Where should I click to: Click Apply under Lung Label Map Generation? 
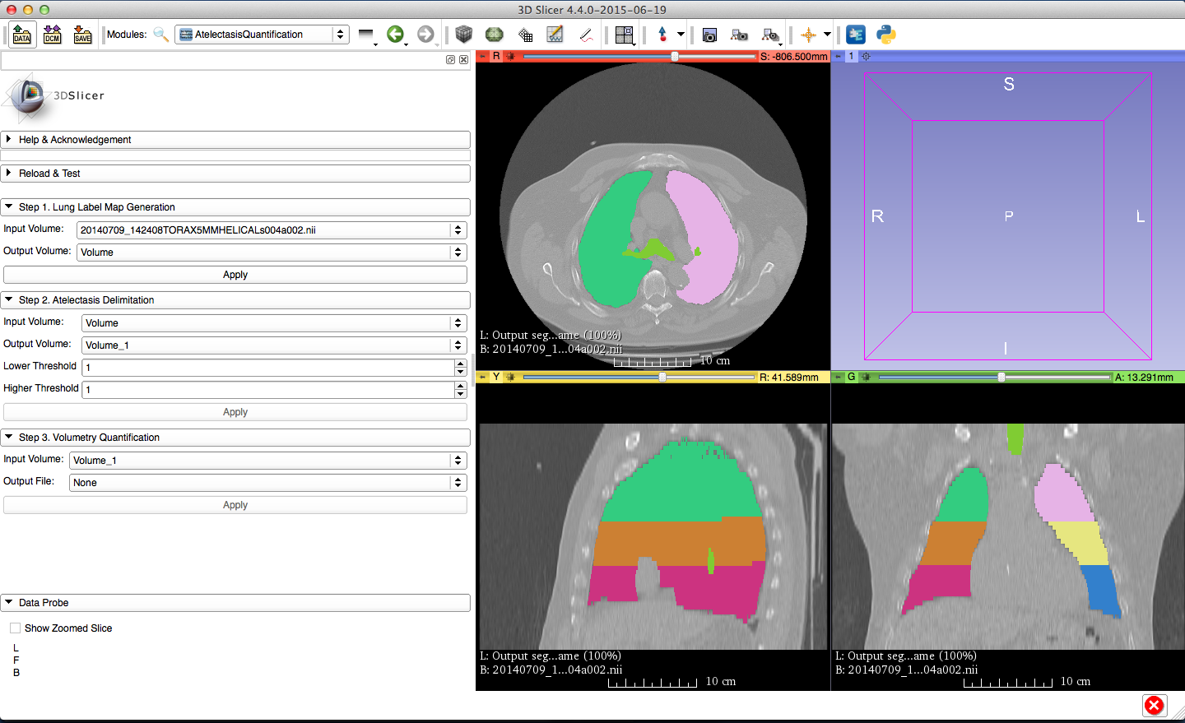pos(235,275)
